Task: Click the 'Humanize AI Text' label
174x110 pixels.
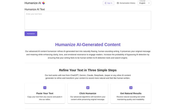Action: pos(35,9)
